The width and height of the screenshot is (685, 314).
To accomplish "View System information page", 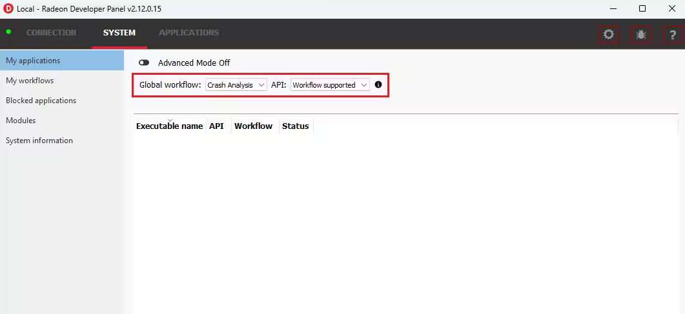I will (x=39, y=141).
